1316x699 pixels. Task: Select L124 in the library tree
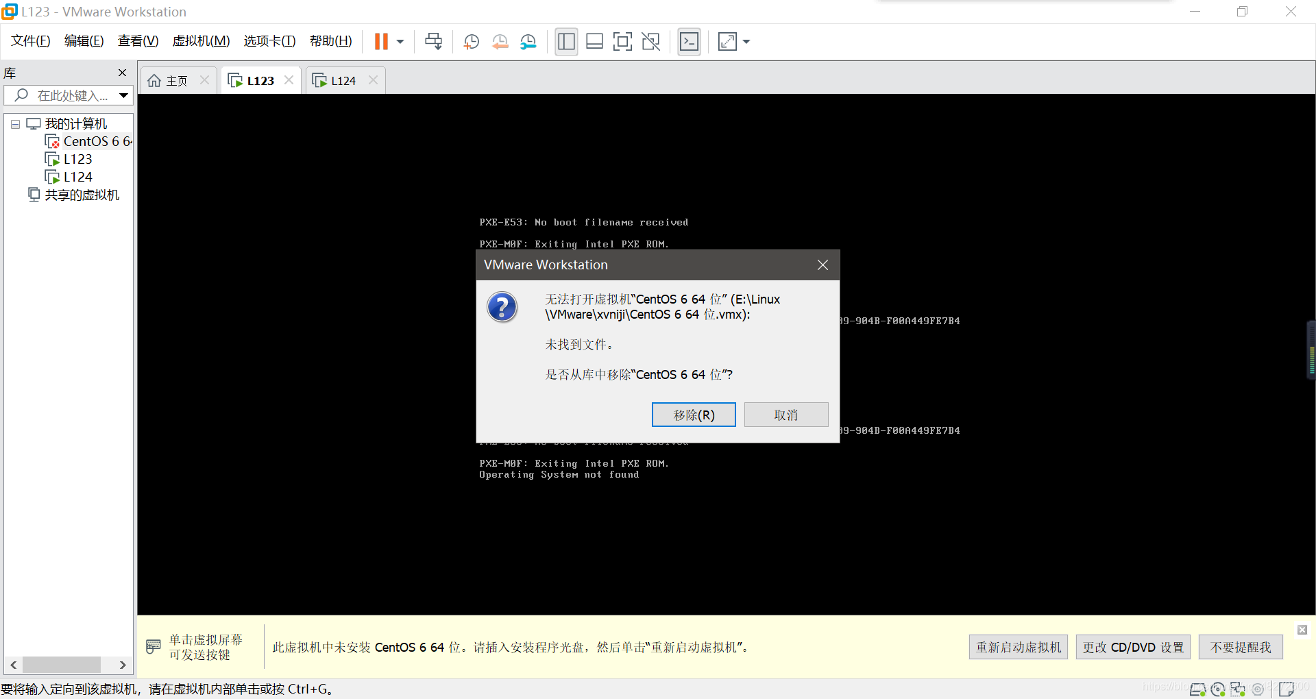pos(77,177)
